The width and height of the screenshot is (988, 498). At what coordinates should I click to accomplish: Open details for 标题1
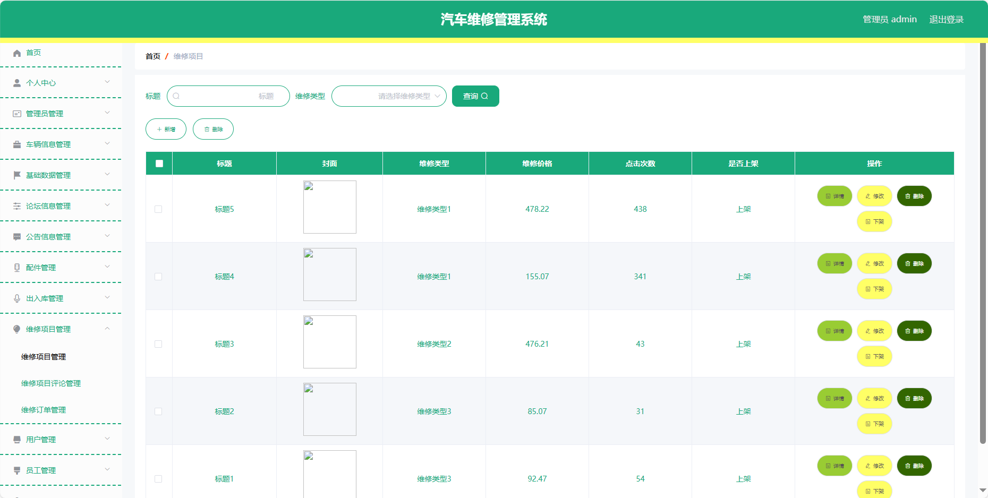pos(834,466)
